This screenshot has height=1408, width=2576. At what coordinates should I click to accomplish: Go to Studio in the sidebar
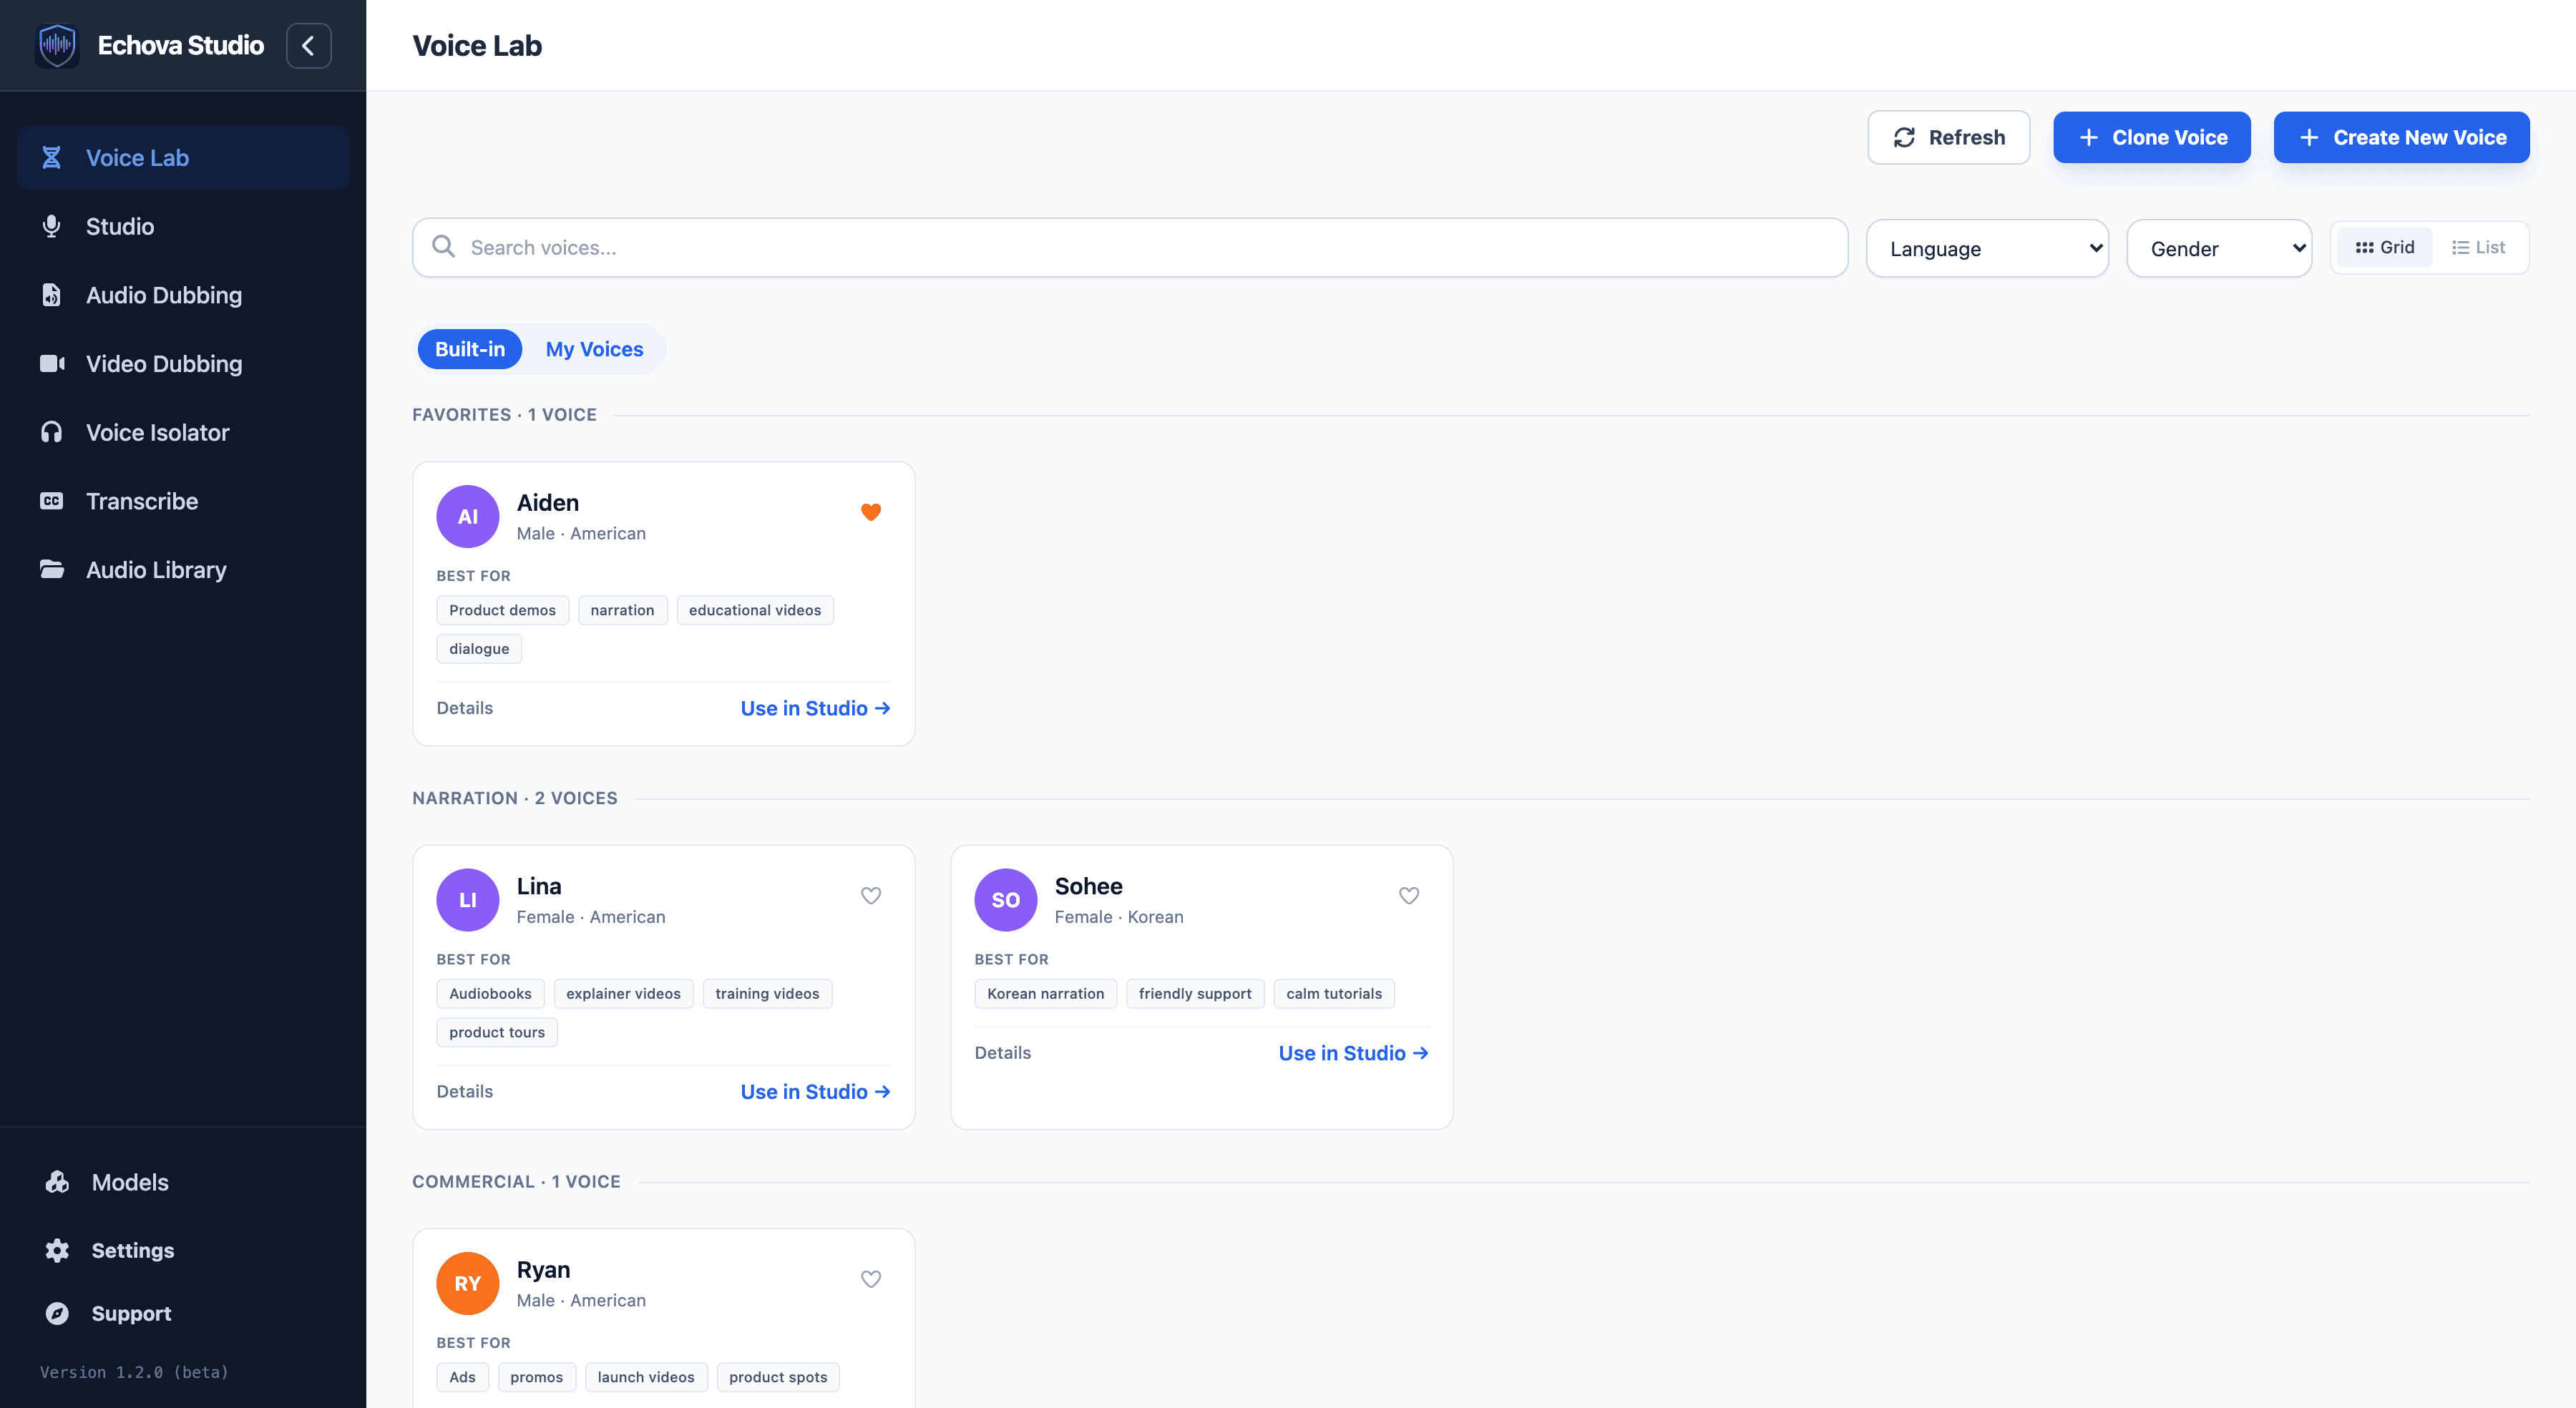click(183, 226)
